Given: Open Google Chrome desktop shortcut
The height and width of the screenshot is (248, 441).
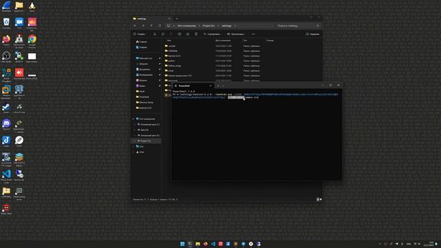Looking at the screenshot, I should 32,40.
